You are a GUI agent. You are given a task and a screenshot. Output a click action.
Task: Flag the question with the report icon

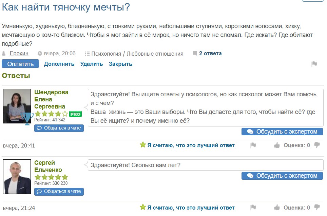314,64
